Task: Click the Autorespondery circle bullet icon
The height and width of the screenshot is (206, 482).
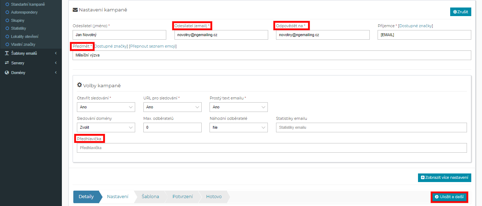Action: click(7, 12)
